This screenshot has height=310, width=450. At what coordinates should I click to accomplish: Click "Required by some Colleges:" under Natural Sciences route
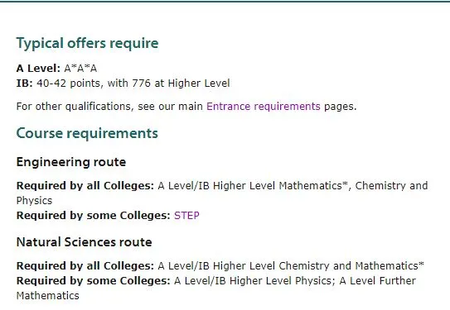pos(94,281)
